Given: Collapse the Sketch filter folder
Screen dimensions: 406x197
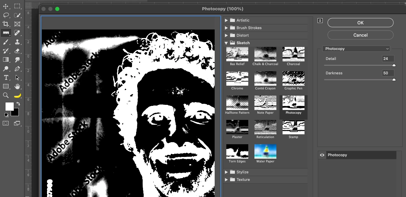Looking at the screenshot, I should pyautogui.click(x=226, y=43).
